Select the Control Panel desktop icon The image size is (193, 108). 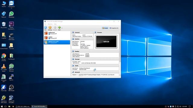[x=4, y=46]
